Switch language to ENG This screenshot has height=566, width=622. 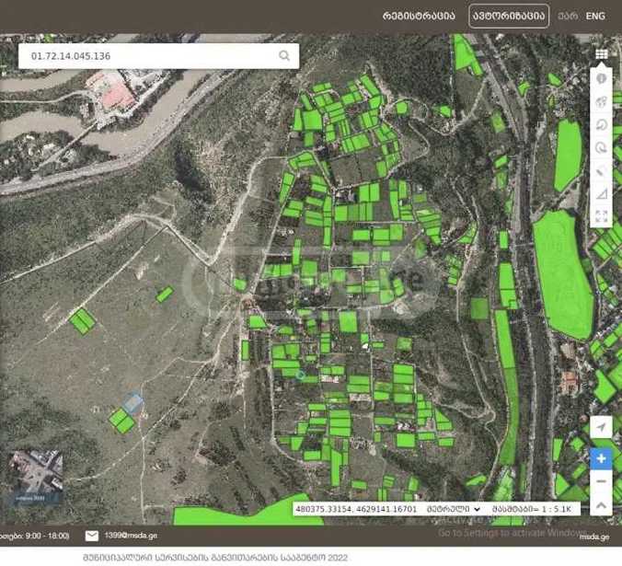pos(595,16)
